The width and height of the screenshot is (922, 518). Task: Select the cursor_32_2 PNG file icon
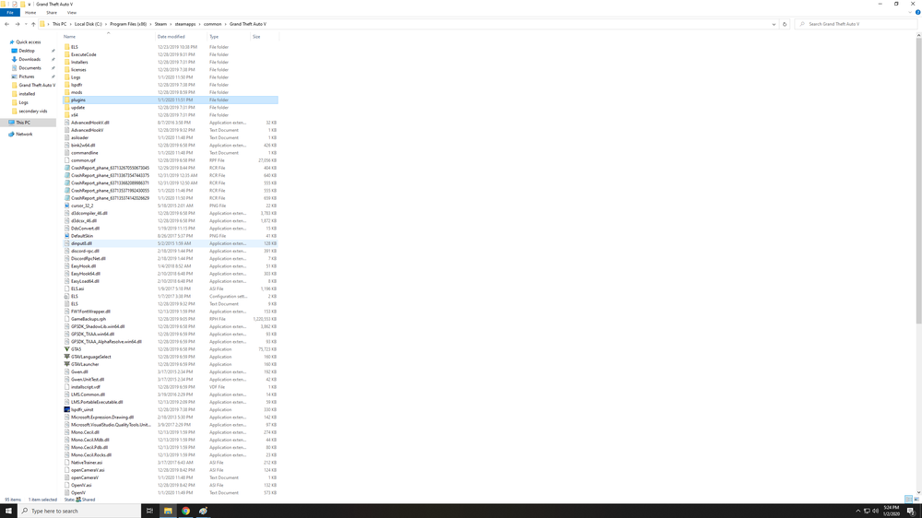click(66, 206)
